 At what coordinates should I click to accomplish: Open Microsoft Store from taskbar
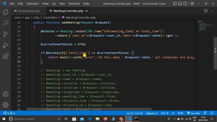pyautogui.click(x=74, y=119)
